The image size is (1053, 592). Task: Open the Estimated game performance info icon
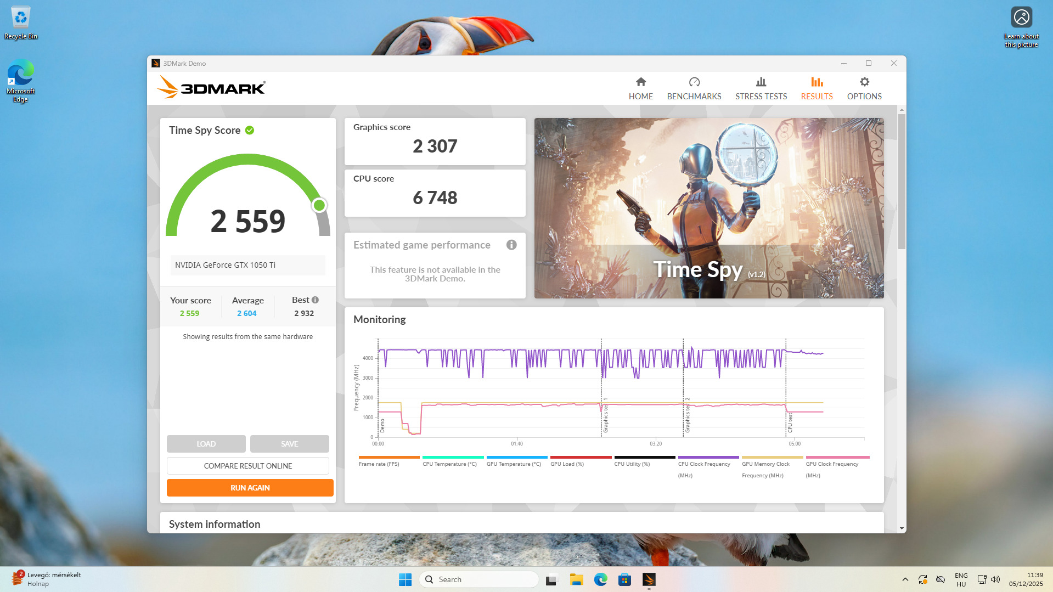pos(511,245)
